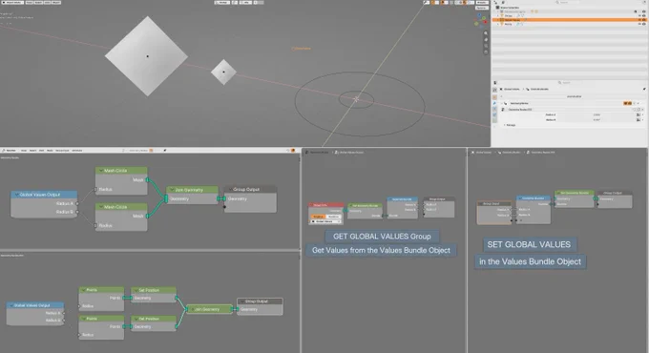This screenshot has height=353, width=649.
Task: Click the outliner editor type icon
Action: pyautogui.click(x=495, y=3)
